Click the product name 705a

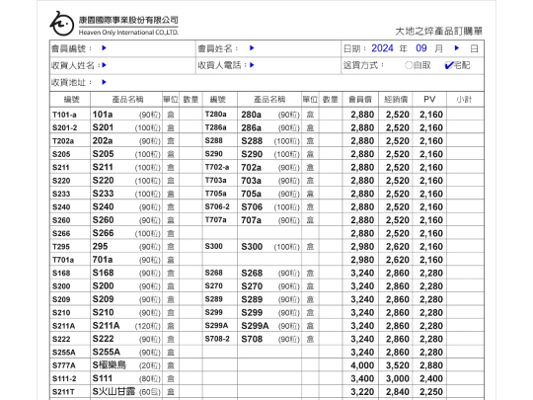[252, 194]
